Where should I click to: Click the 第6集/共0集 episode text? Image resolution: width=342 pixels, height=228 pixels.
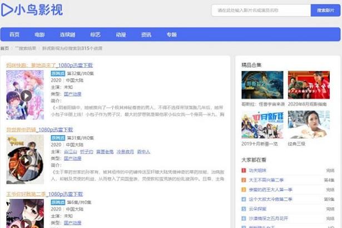pos(79,202)
